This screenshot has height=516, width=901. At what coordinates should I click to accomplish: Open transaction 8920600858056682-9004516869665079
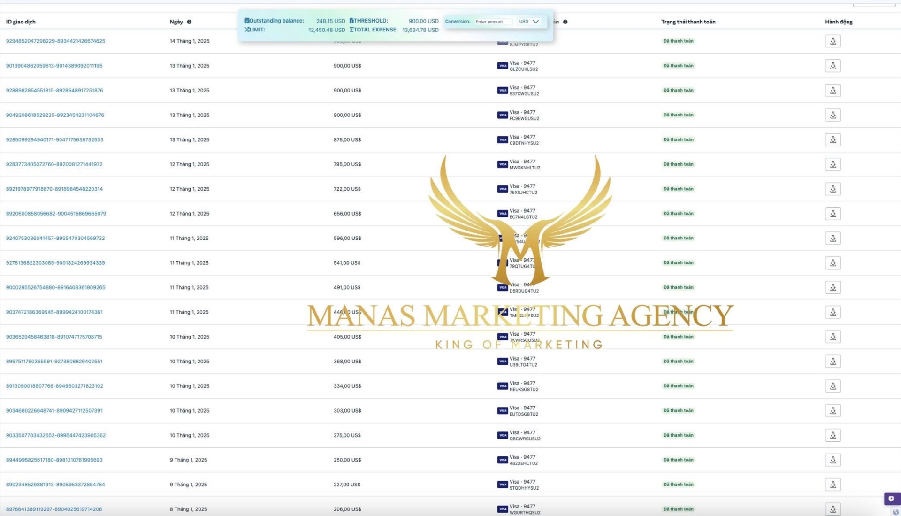tap(56, 214)
